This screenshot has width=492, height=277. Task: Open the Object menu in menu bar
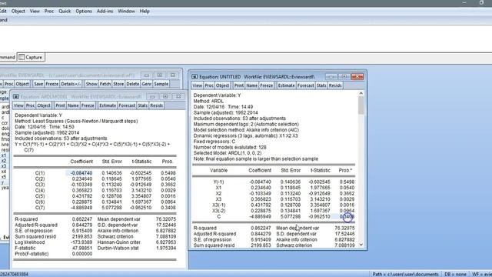point(18,11)
